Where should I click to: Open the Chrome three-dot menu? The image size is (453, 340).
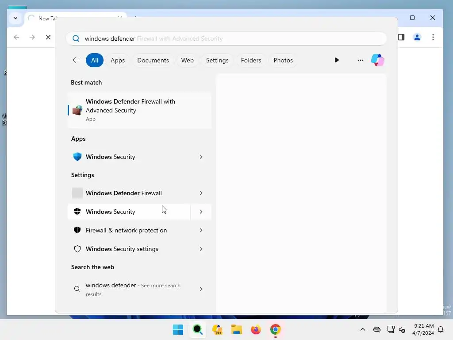pos(433,37)
